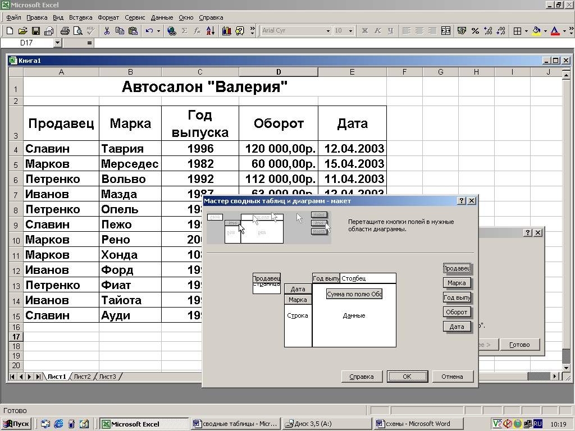Open fill color dropdown arrow
This screenshot has width=575, height=431.
tap(545, 31)
